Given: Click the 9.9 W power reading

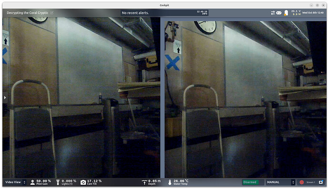Looking at the screenshot, I should (297, 14).
